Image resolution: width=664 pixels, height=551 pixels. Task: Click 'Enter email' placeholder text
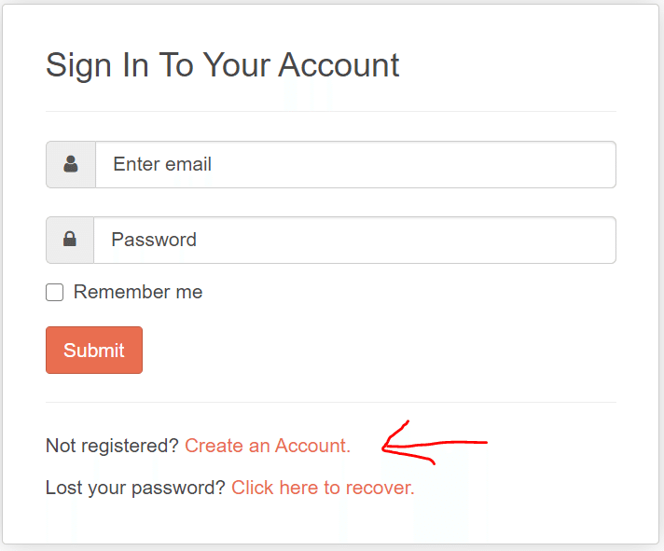tap(162, 164)
